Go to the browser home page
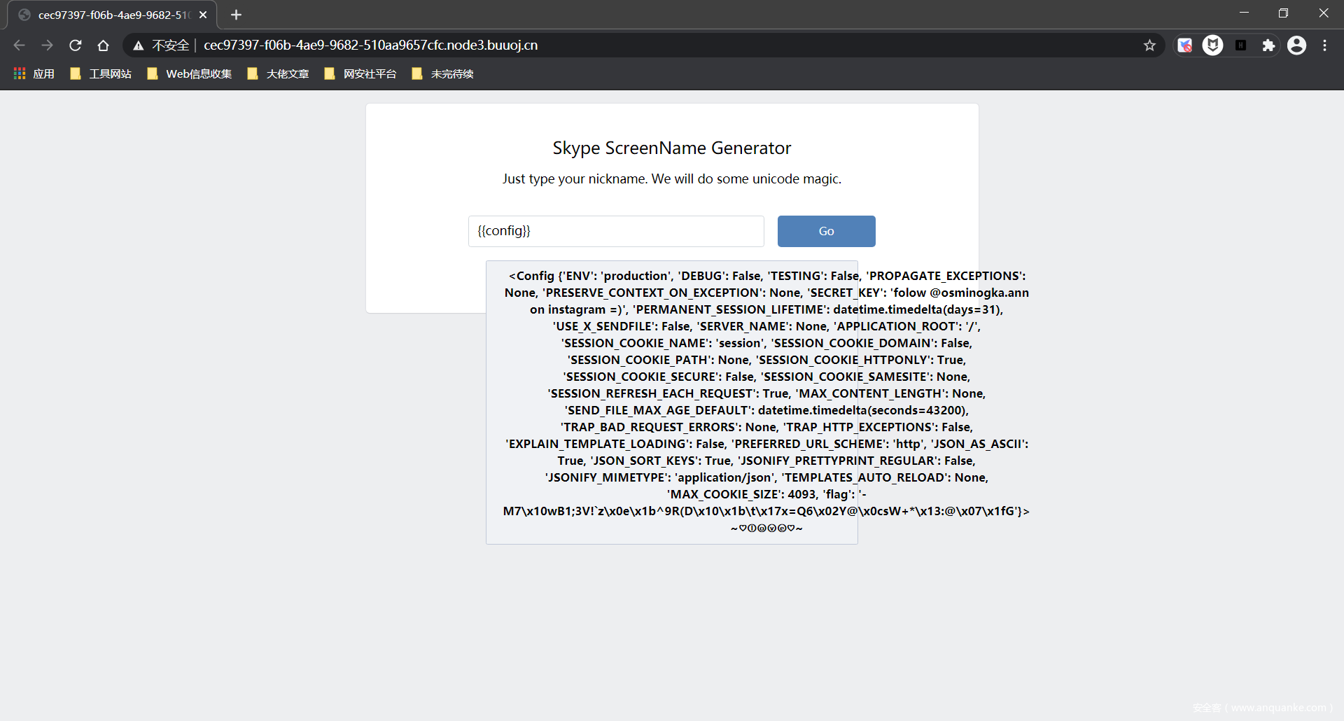Screen dimensions: 1344x721 103,45
